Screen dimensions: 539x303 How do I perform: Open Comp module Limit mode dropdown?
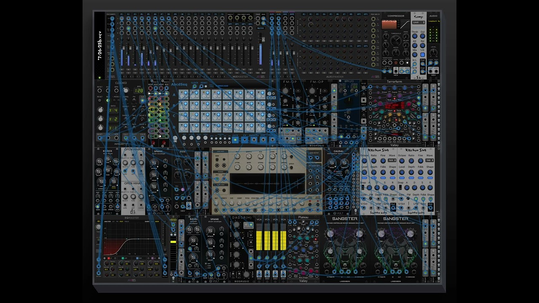pos(419,22)
